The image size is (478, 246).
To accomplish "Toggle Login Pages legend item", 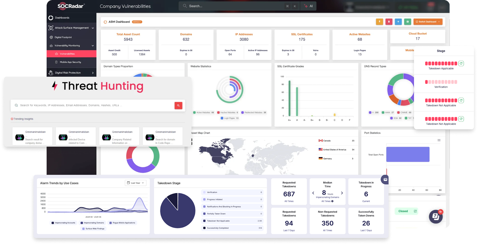I will tap(229, 118).
